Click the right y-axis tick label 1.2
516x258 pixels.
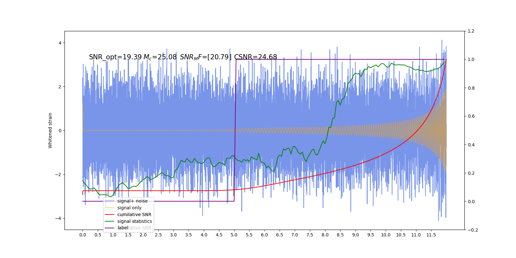pyautogui.click(x=471, y=31)
